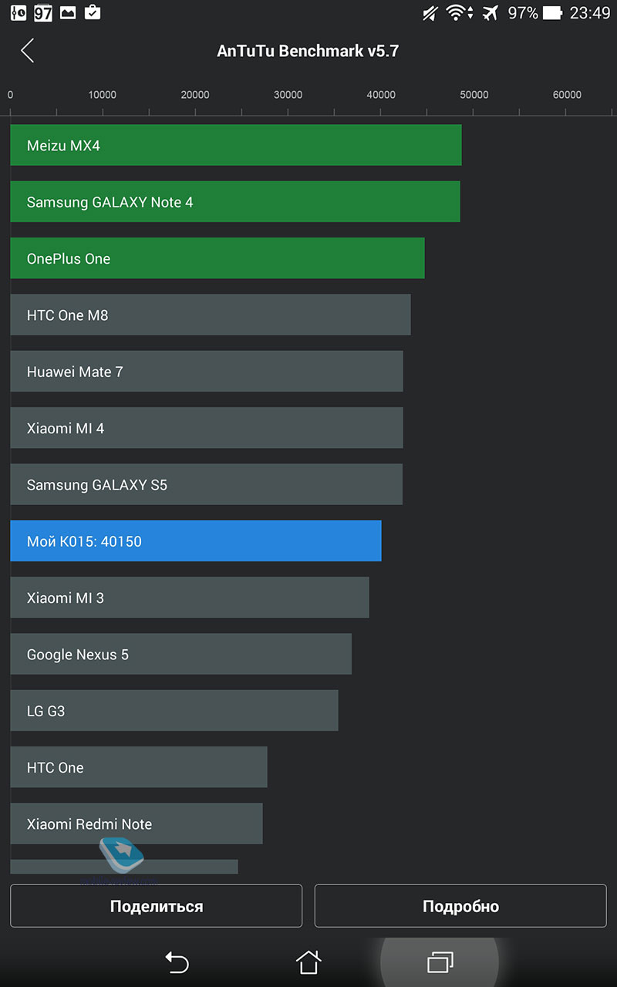
Task: Click the Подробно button
Action: [x=460, y=906]
